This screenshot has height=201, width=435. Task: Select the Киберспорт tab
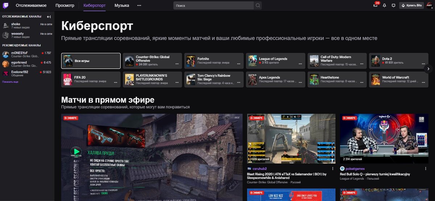95,5
